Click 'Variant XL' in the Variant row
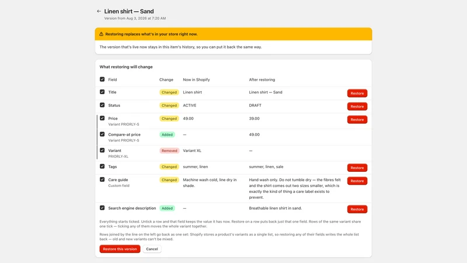The height and width of the screenshot is (263, 467). point(192,151)
